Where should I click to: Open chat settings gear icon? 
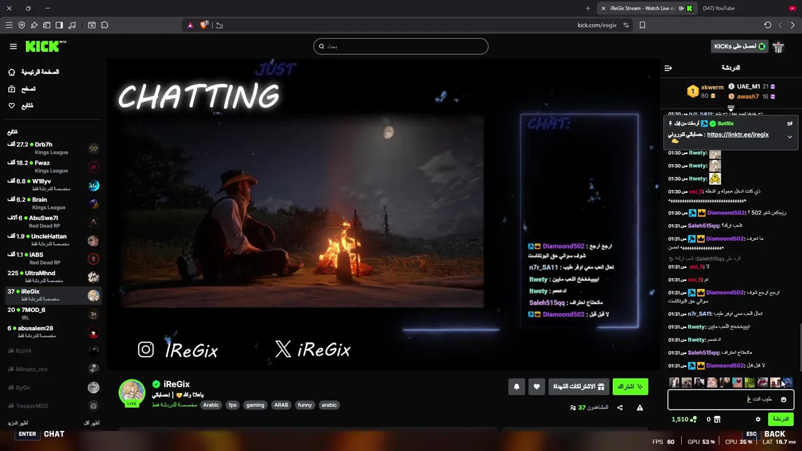click(758, 420)
